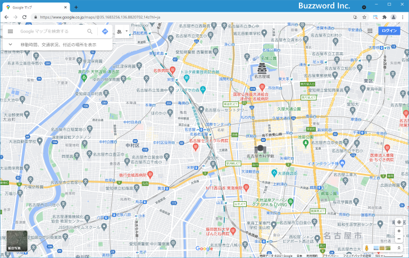This screenshot has height=258, width=409.
Task: Click the あ input mode button
Action: pos(119,31)
